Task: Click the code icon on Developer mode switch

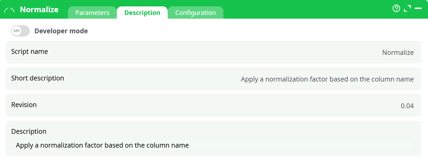Action: (16, 31)
